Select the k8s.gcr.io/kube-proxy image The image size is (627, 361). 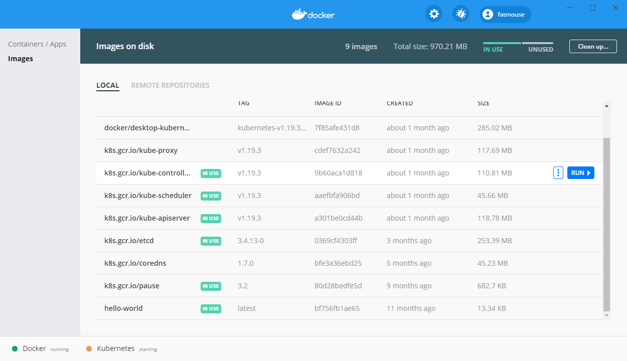click(x=349, y=150)
